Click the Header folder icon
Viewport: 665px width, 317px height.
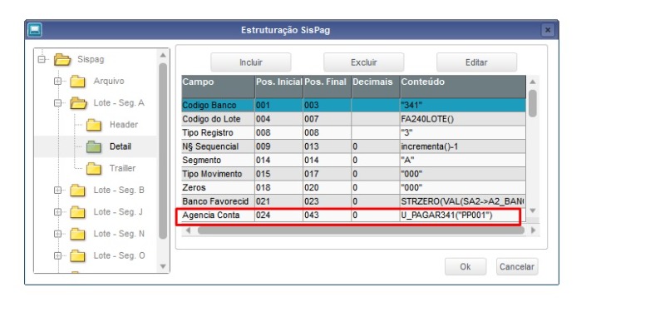(94, 125)
